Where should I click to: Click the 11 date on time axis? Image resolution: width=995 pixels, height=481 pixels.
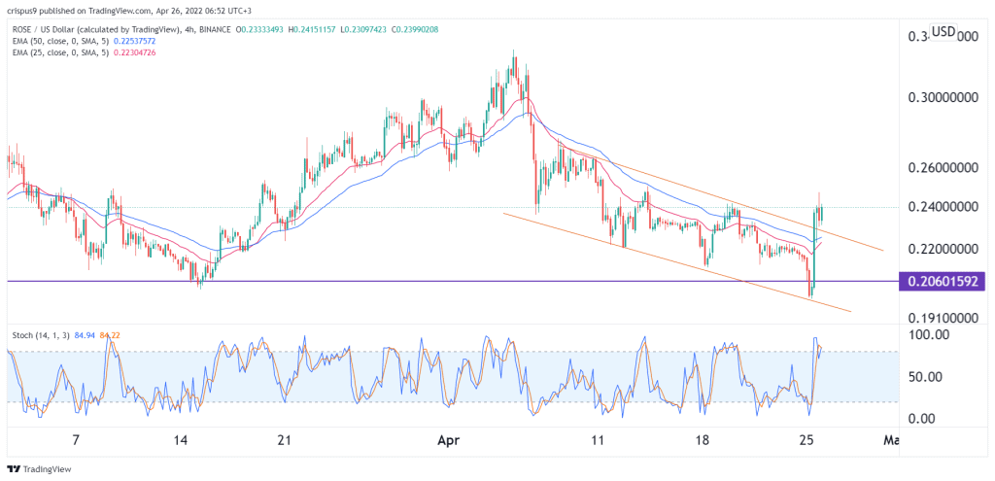[598, 439]
